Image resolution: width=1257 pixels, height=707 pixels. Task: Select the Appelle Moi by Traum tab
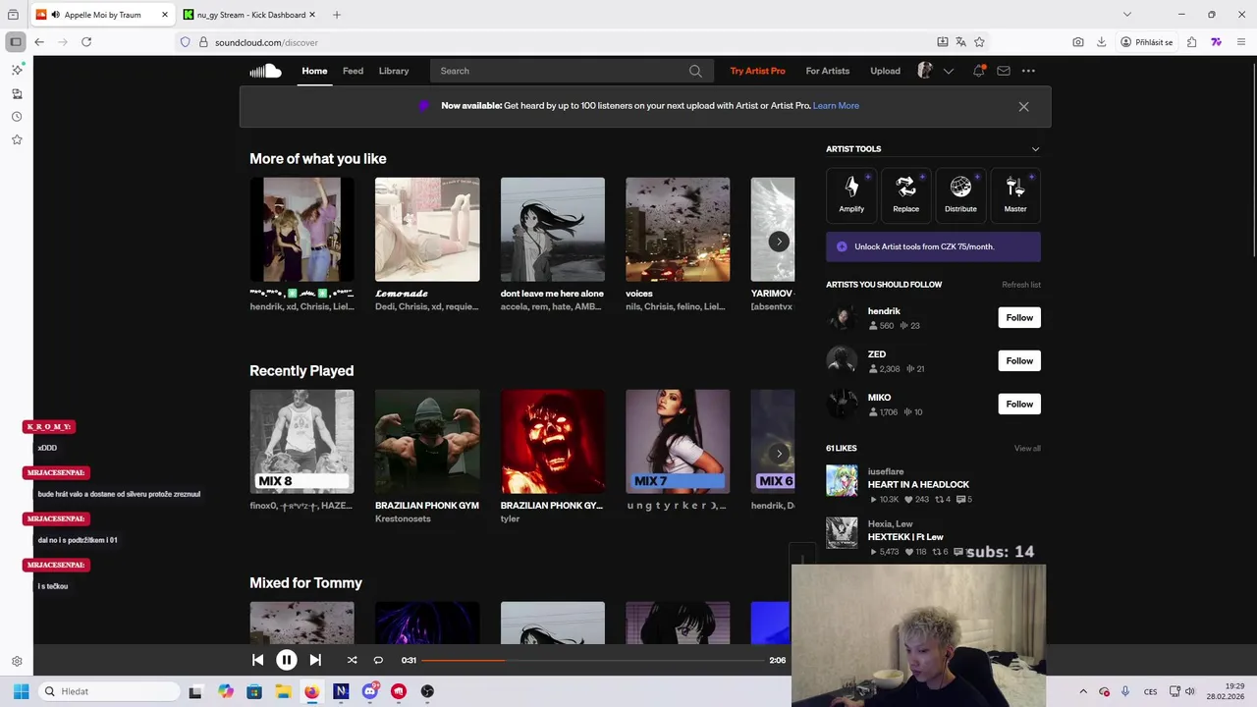pyautogui.click(x=103, y=15)
